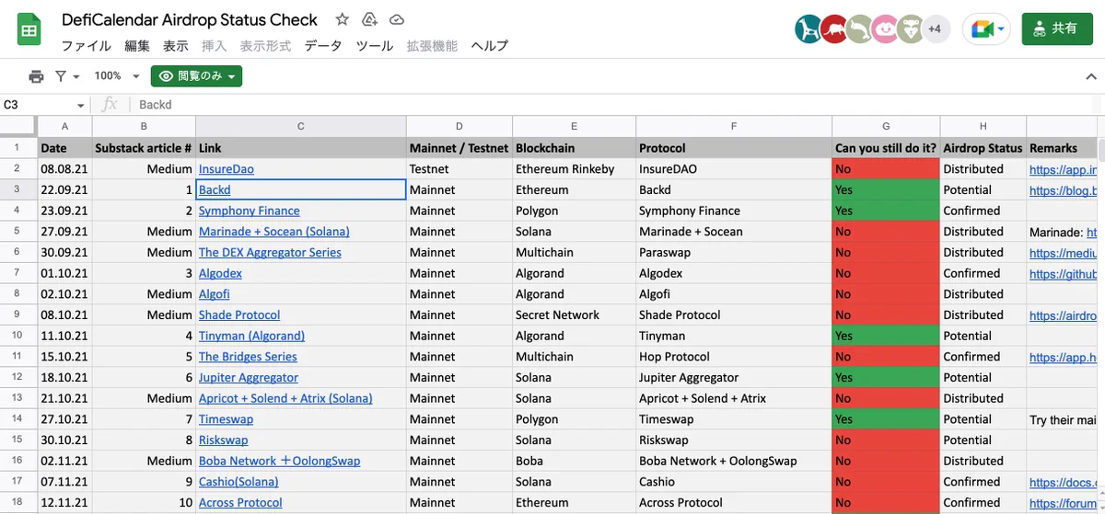Select the first teal anonymous viewer avatar
Screen dimensions: 1105x514
(x=808, y=29)
